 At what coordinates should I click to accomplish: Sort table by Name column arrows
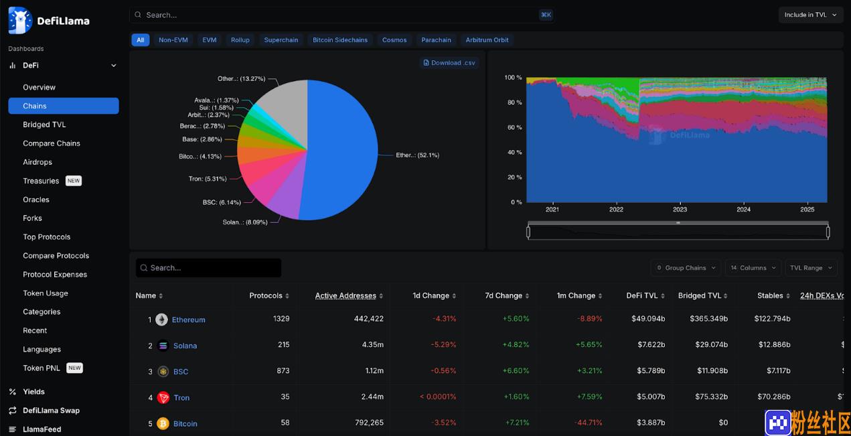[161, 296]
